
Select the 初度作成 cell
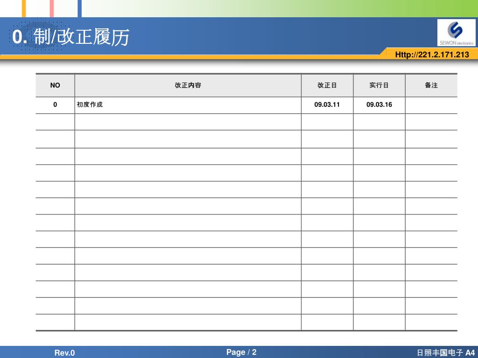coord(188,105)
